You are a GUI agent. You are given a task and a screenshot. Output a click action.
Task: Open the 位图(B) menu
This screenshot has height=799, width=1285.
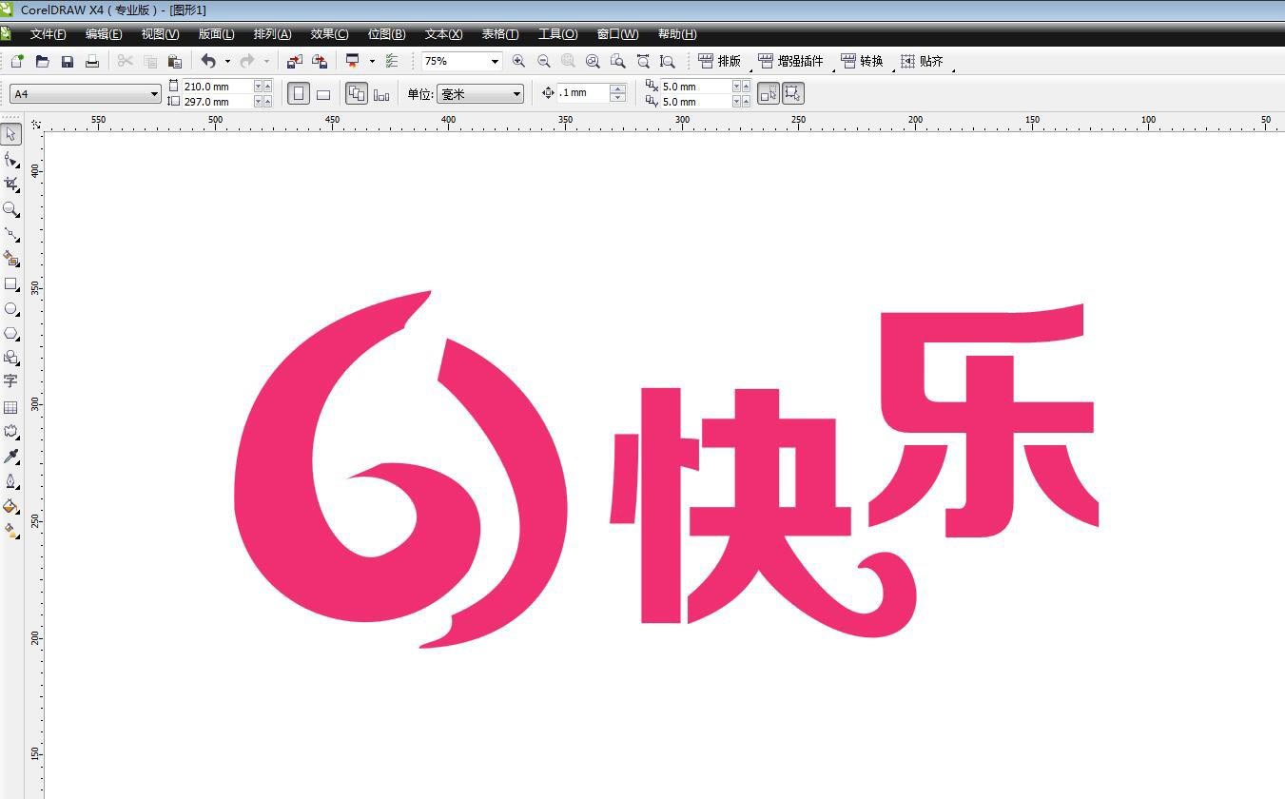[x=385, y=34]
